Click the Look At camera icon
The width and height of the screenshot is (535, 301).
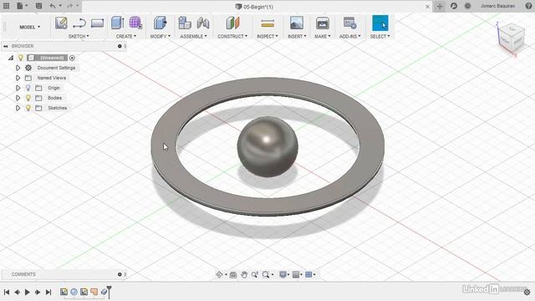click(233, 274)
